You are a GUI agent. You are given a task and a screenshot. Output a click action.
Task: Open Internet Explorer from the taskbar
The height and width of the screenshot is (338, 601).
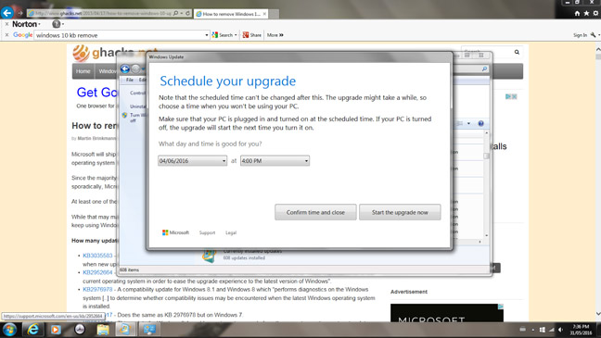pos(33,330)
